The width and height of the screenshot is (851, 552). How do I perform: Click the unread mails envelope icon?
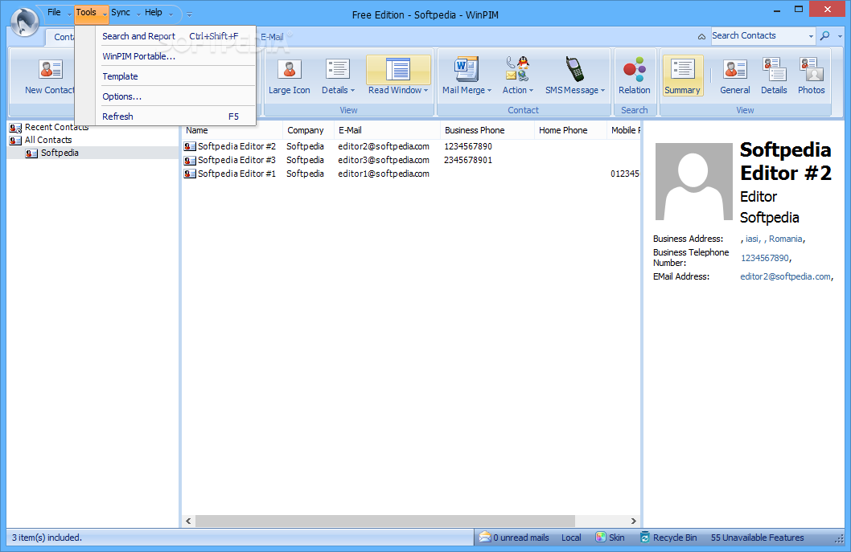(x=485, y=538)
